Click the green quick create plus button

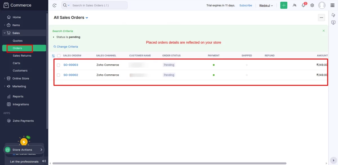pos(284,5)
